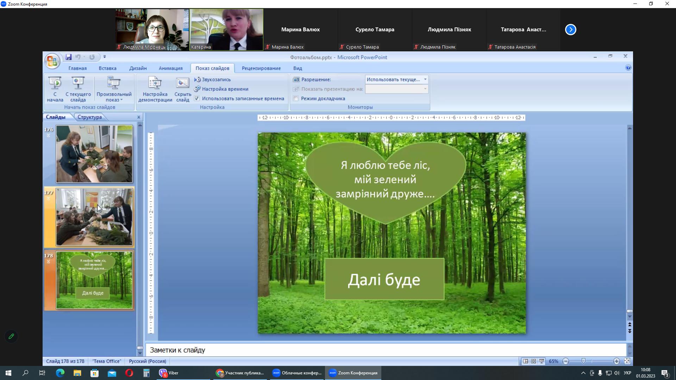
Task: Click the zoom in plus button
Action: tap(616, 361)
